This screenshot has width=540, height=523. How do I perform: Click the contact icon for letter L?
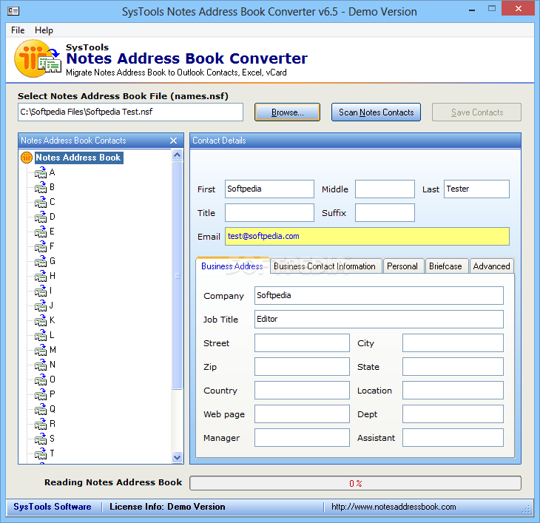coord(41,335)
